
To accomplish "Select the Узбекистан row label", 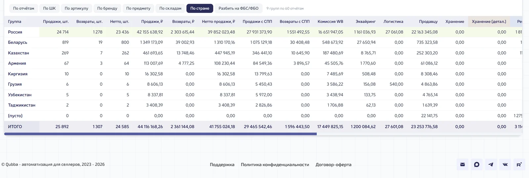I will pos(20,95).
